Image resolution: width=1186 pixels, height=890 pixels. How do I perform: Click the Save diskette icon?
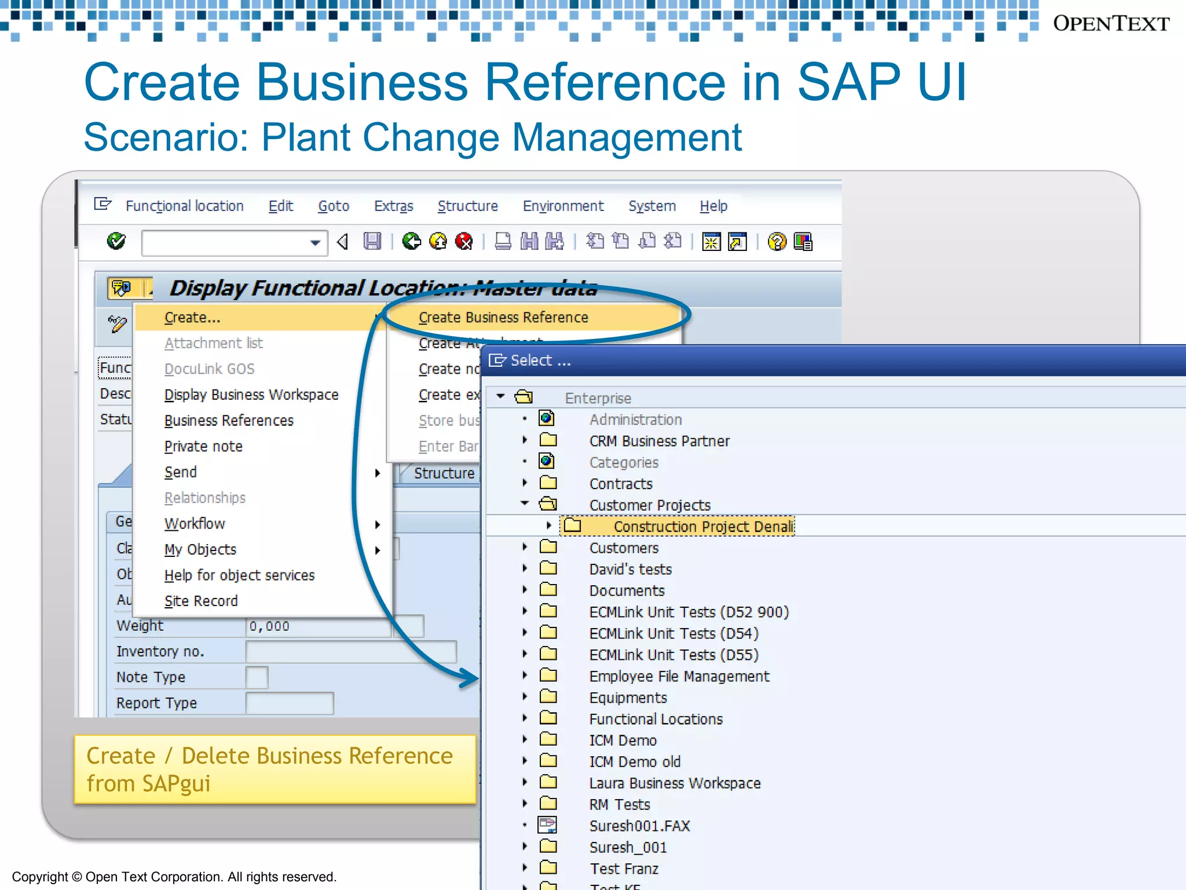(372, 241)
